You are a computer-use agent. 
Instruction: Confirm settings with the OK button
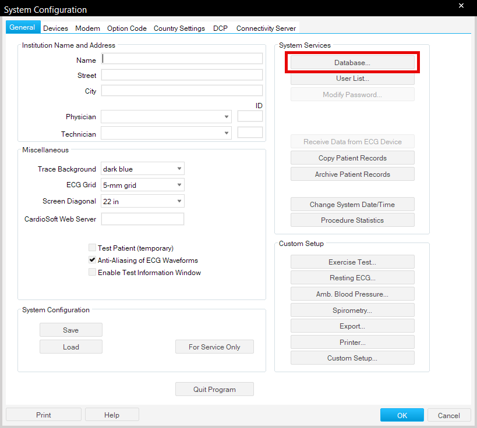(x=402, y=415)
